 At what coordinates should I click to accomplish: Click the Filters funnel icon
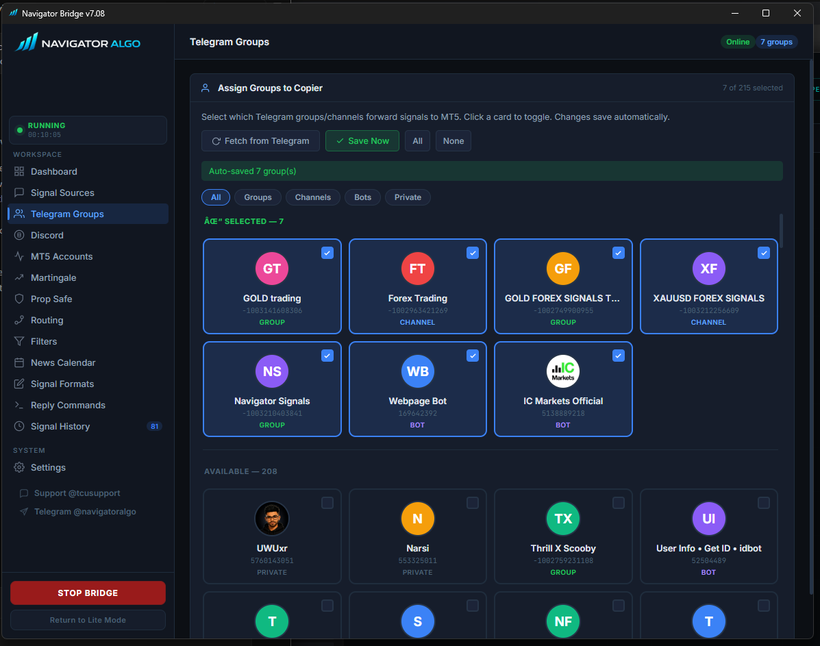click(x=19, y=342)
